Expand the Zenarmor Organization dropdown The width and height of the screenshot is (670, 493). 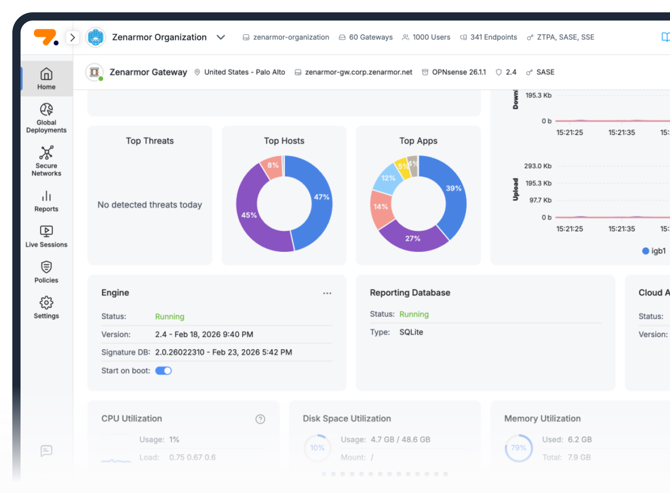221,37
